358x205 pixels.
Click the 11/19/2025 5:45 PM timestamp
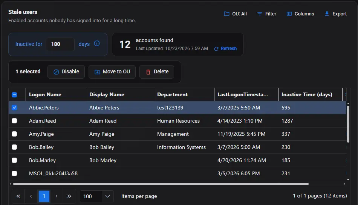click(x=241, y=134)
